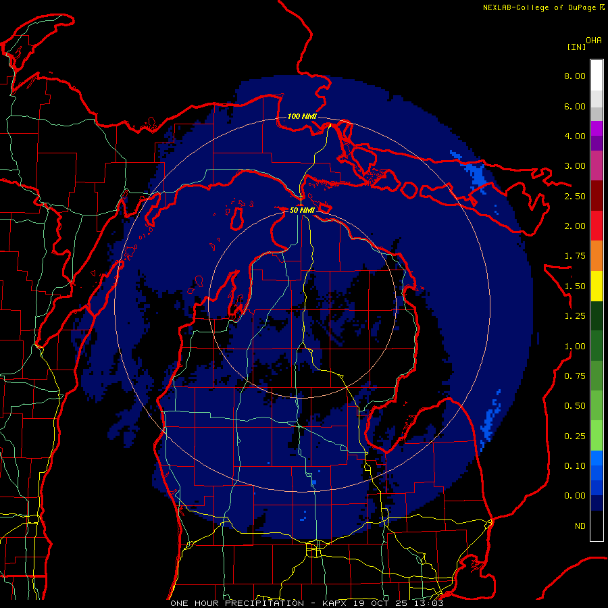This screenshot has width=608, height=608.
Task: Select the 1.25 legend value
Action: point(575,316)
